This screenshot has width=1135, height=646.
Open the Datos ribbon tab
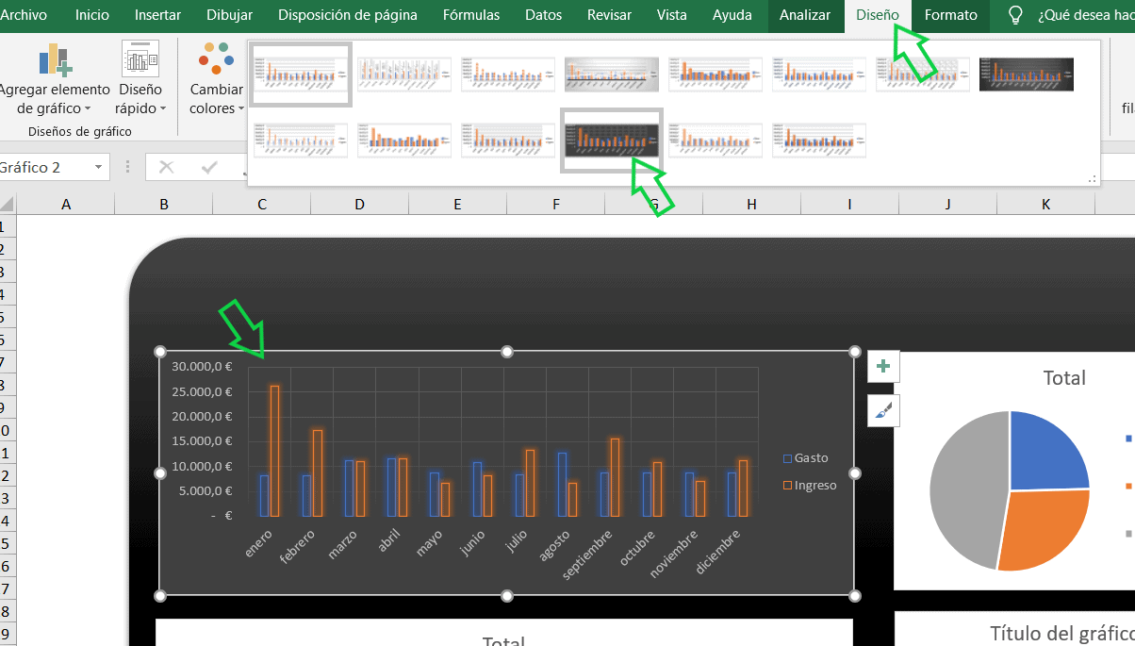(x=543, y=15)
